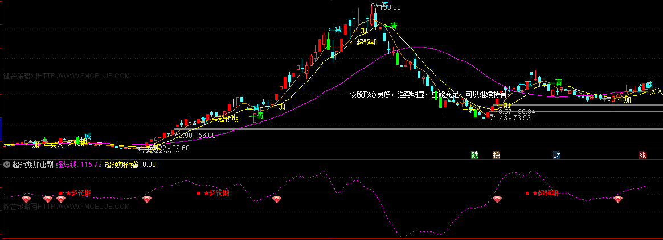
Task: Click the blue 财 financial report icon
Action: (557, 155)
